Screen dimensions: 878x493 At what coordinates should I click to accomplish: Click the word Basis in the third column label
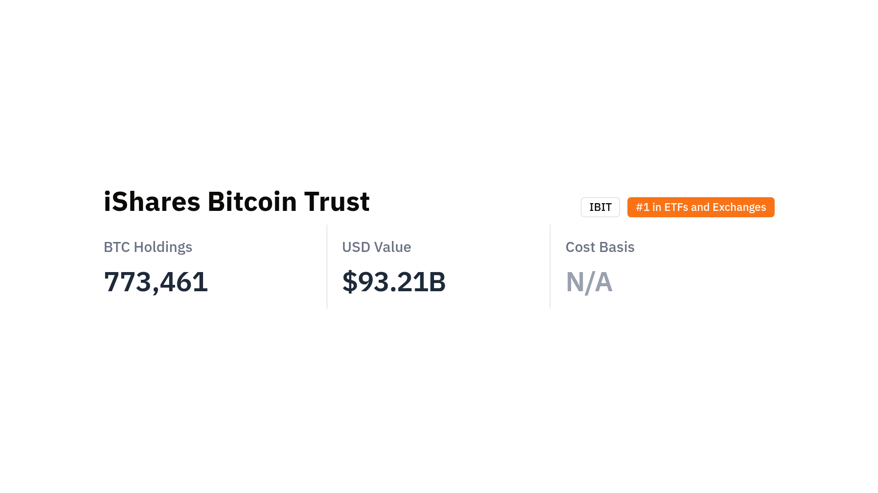point(617,247)
